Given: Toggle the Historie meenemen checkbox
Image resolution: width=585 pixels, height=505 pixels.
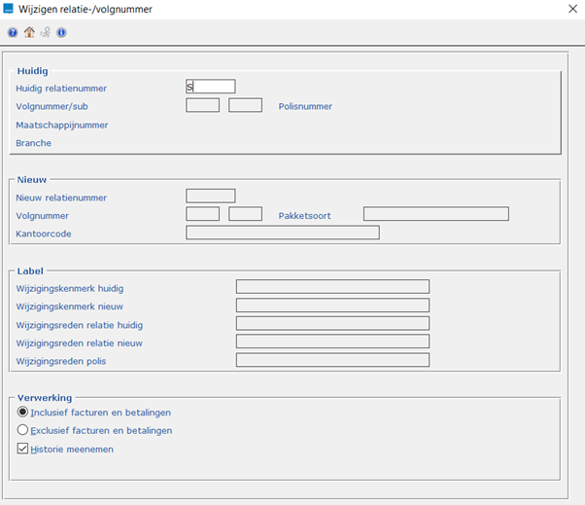Looking at the screenshot, I should [x=22, y=449].
